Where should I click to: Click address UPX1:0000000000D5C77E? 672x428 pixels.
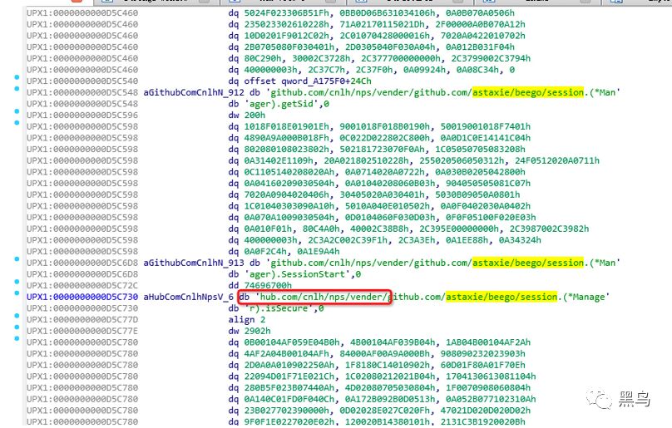[82, 331]
